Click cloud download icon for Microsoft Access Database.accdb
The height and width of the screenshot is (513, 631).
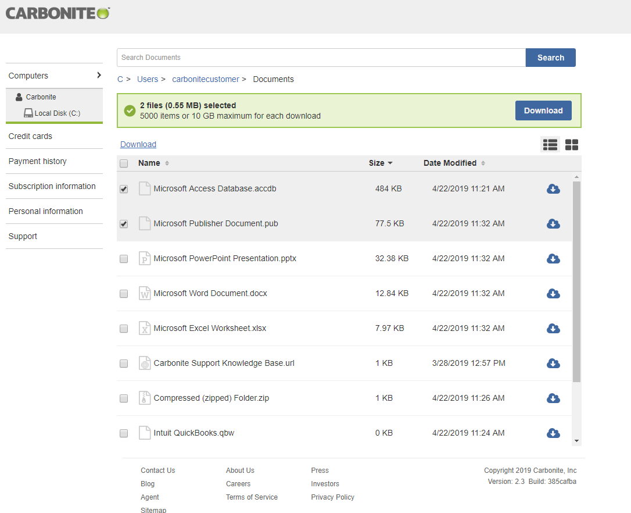pyautogui.click(x=553, y=188)
